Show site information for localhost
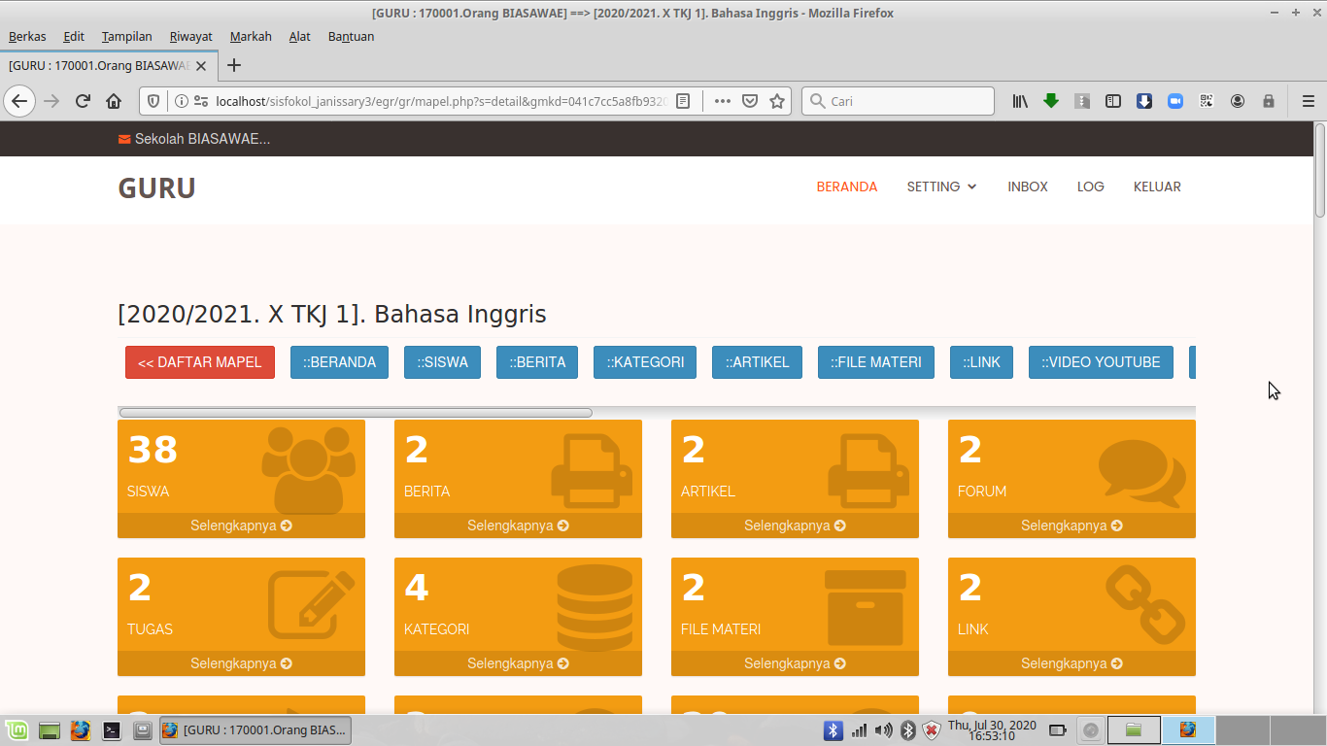The height and width of the screenshot is (746, 1327). tap(181, 101)
